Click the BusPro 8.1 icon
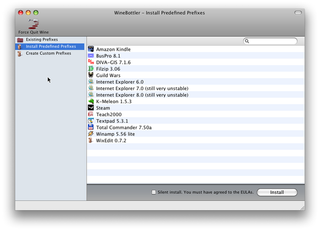This screenshot has height=237, width=326. click(x=91, y=56)
